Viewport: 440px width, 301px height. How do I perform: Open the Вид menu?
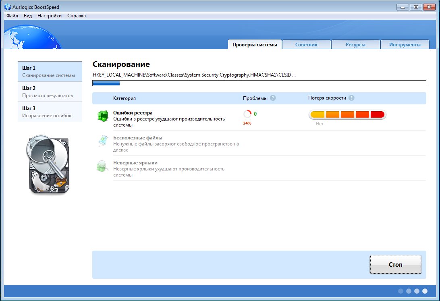click(x=28, y=16)
